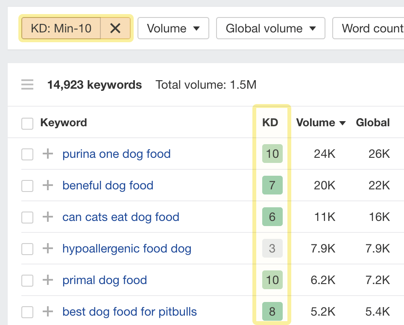Open the primal dog food keyword link
This screenshot has height=325, width=404.
coord(105,280)
